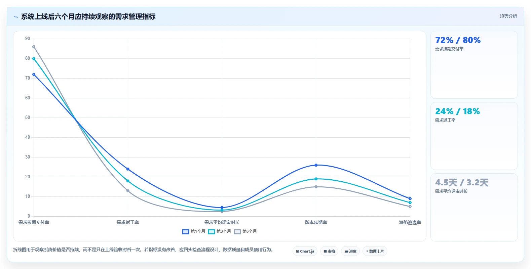
Task: Click the 90 y-axis tick label
Action: pos(28,39)
